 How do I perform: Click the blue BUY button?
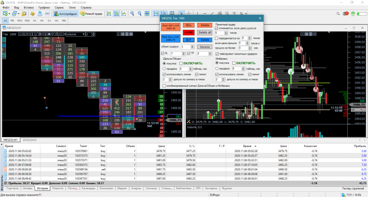[189, 40]
